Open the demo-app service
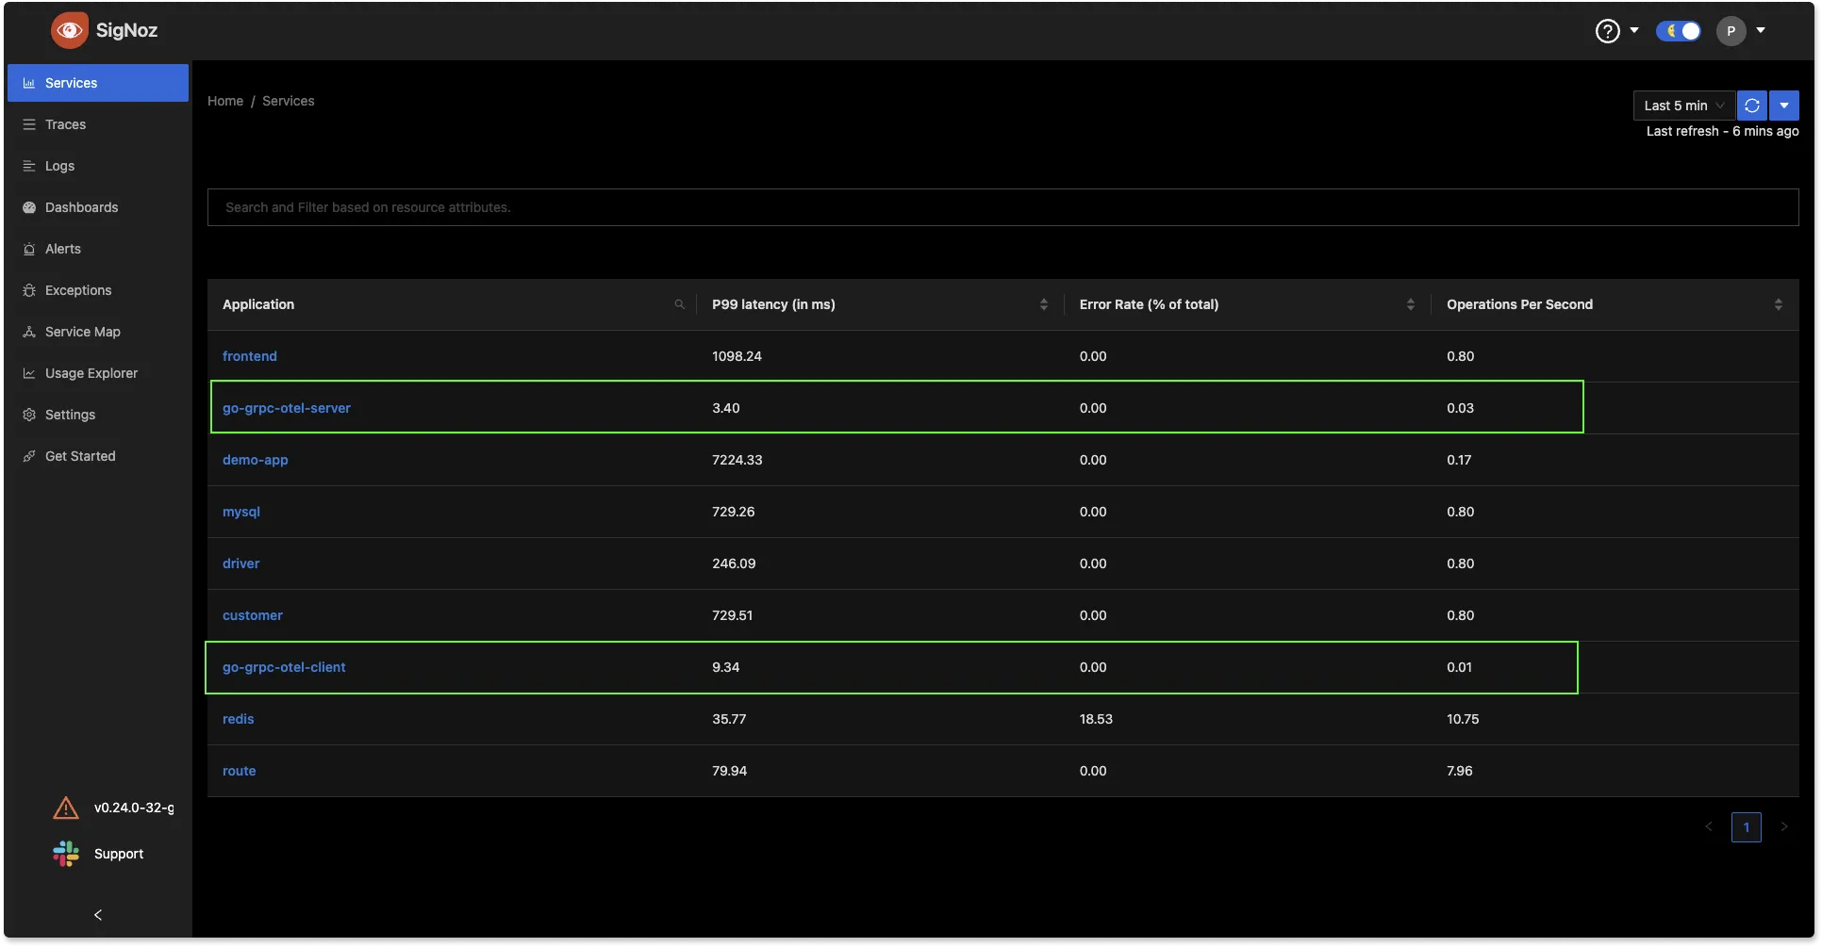Screen dimensions: 1822x947 point(256,460)
